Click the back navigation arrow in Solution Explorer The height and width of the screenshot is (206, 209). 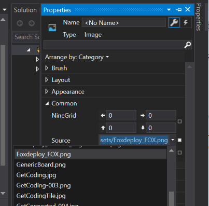coord(20,23)
